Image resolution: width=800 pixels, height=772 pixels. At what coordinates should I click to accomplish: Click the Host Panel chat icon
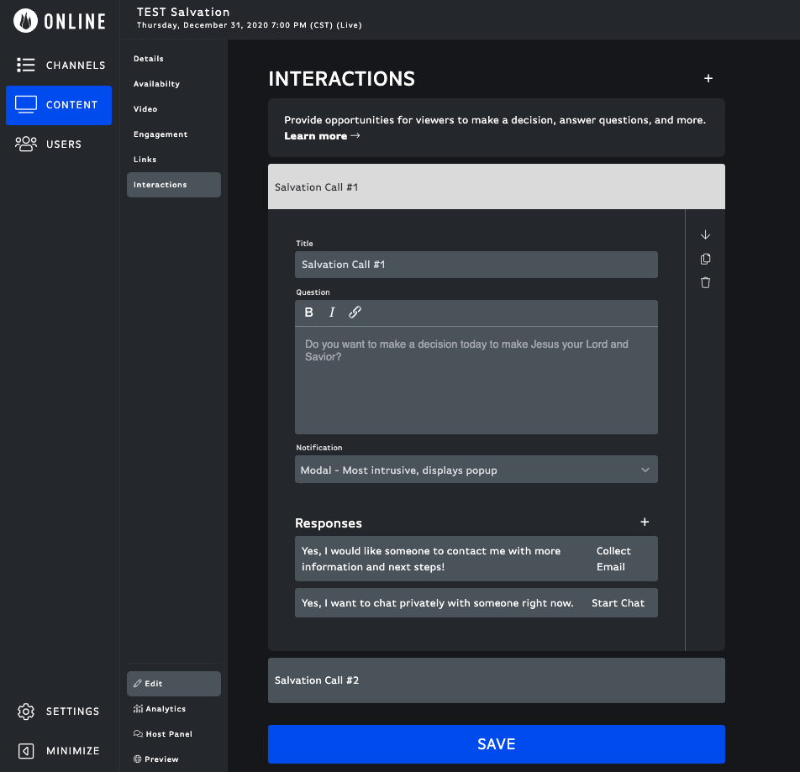(x=138, y=733)
